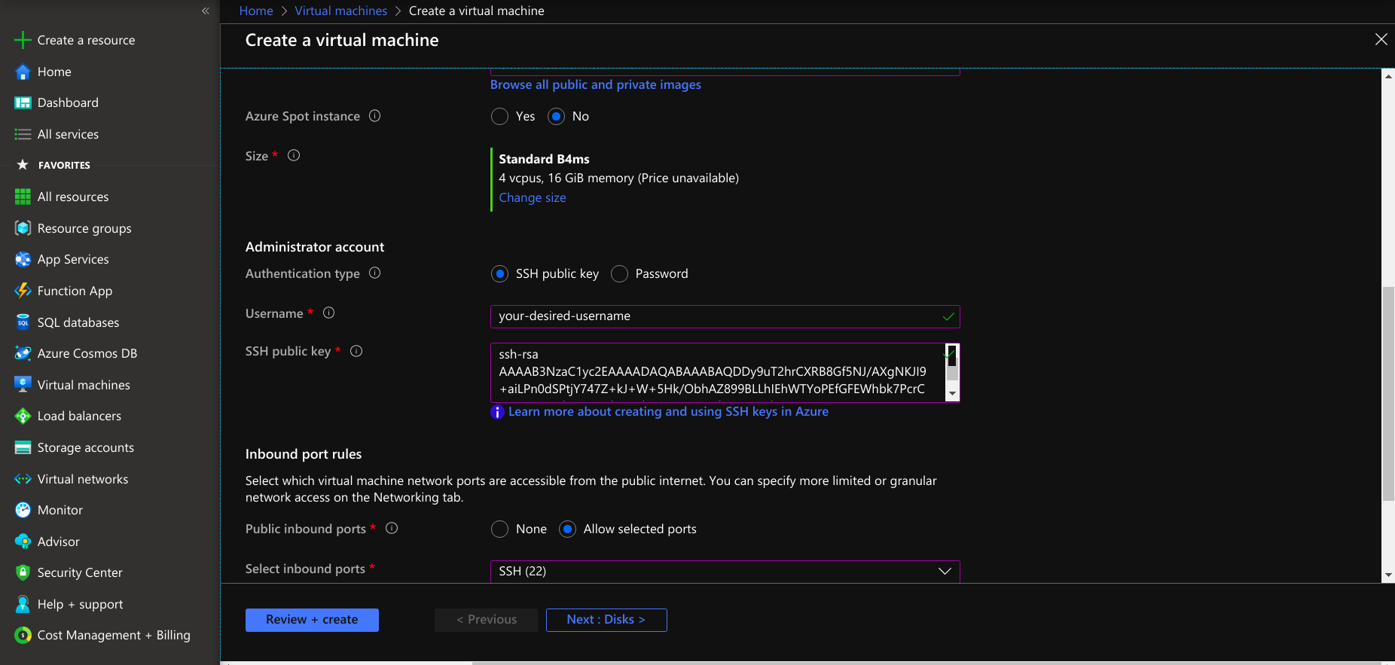Collapse the left sidebar with chevrons
1395x665 pixels.
[206, 11]
